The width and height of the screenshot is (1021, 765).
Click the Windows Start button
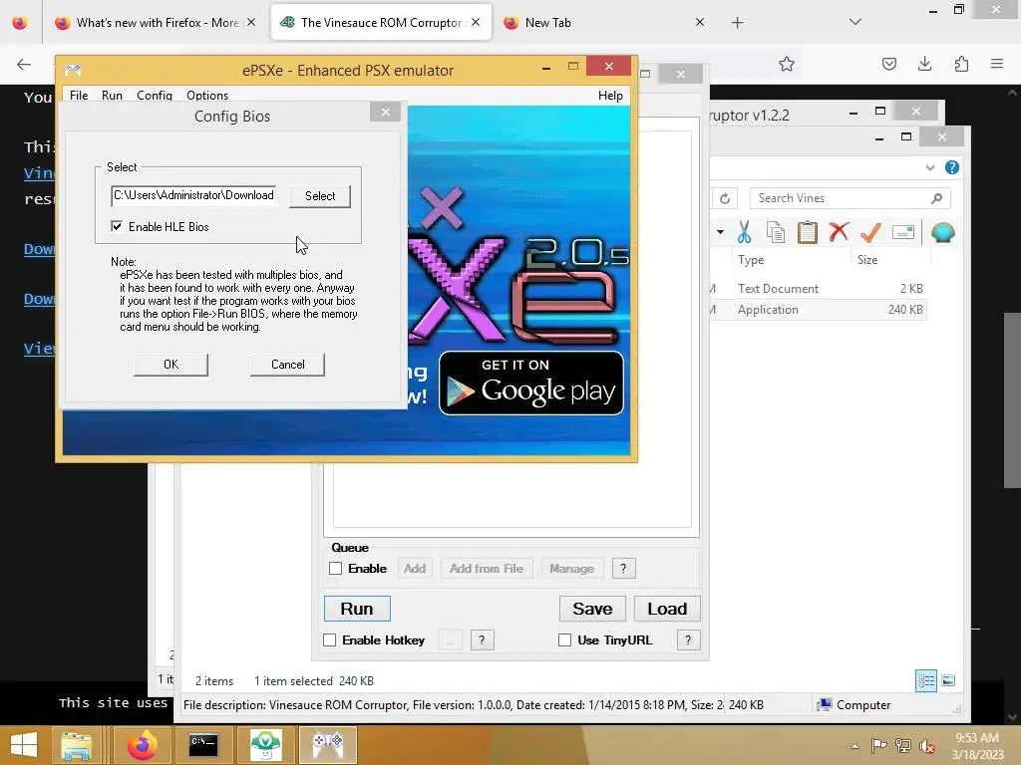[24, 745]
